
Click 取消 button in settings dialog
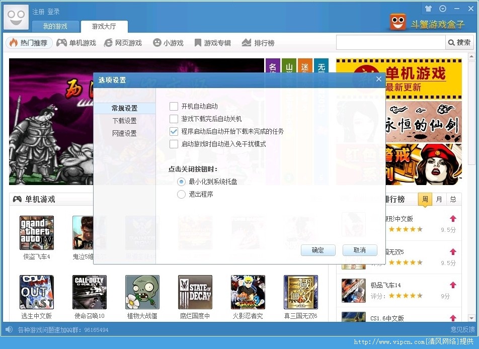pyautogui.click(x=360, y=250)
